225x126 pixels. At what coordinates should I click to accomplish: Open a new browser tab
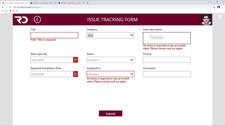88,3
